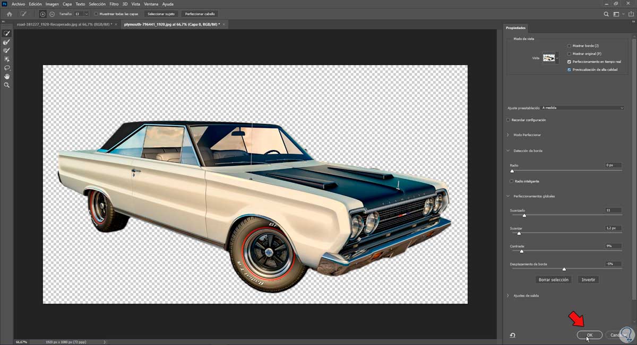Expand the Modo Perfeccionar section
637x345 pixels.
tap(508, 135)
